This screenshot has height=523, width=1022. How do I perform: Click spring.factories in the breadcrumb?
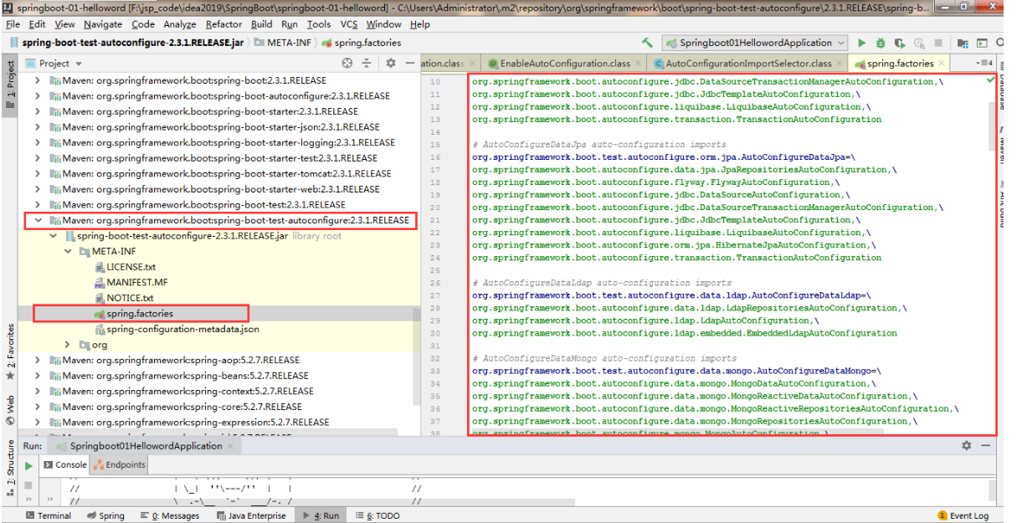(x=361, y=43)
